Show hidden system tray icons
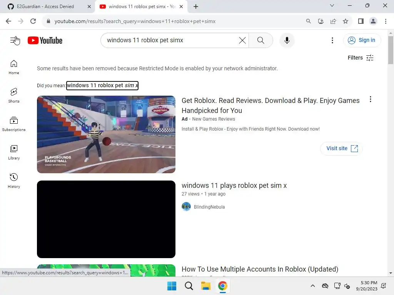This screenshot has width=394, height=295. (312, 286)
